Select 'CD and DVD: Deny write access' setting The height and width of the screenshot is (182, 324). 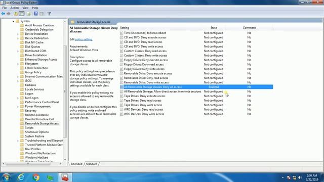point(143,47)
